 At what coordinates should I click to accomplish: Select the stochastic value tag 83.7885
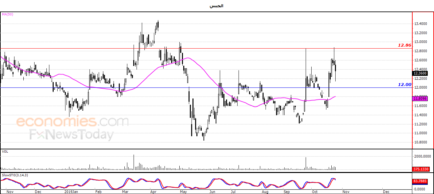pyautogui.click(x=420, y=181)
